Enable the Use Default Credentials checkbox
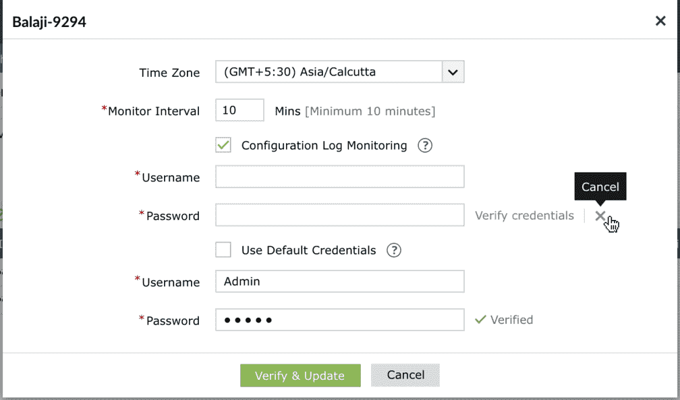 coord(223,250)
